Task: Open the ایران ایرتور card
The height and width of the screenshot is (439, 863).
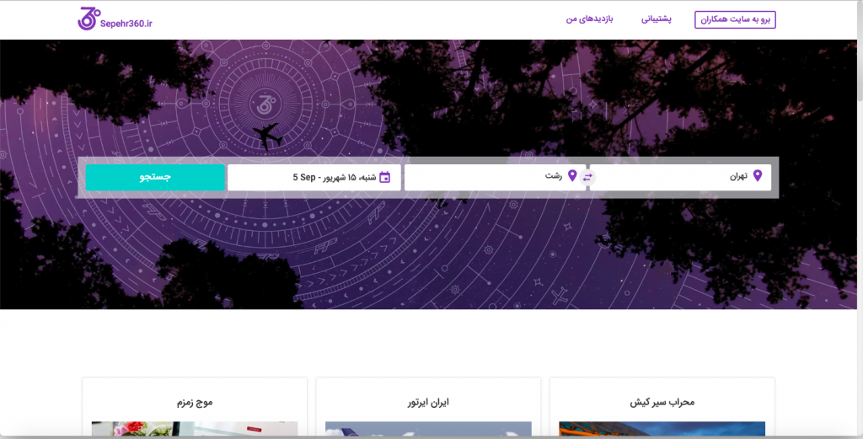Action: (x=428, y=408)
